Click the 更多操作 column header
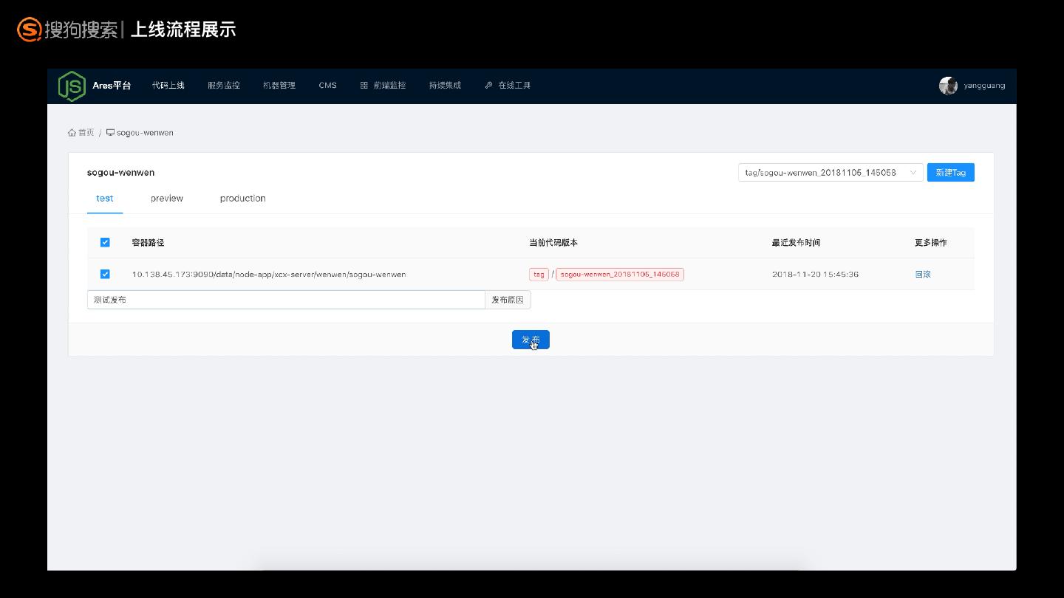The image size is (1064, 598). (x=931, y=243)
